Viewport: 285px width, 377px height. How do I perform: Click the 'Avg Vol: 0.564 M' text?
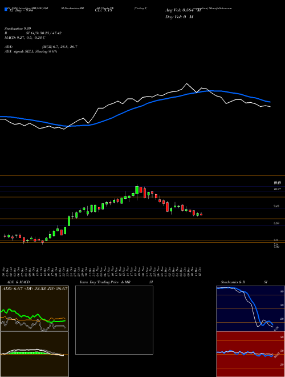click(x=183, y=10)
